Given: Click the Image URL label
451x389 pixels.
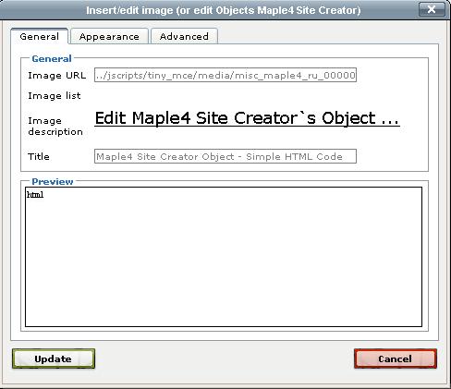Looking at the screenshot, I should [x=56, y=75].
